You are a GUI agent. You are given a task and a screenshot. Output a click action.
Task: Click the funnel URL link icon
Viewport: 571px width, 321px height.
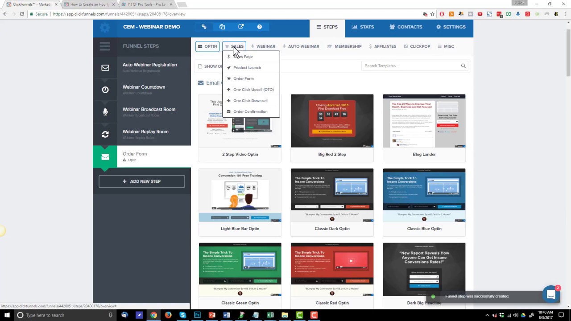(x=204, y=27)
